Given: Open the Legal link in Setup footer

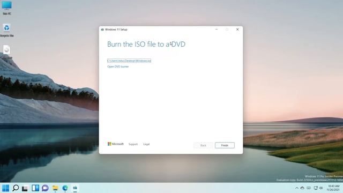Looking at the screenshot, I should tap(146, 144).
